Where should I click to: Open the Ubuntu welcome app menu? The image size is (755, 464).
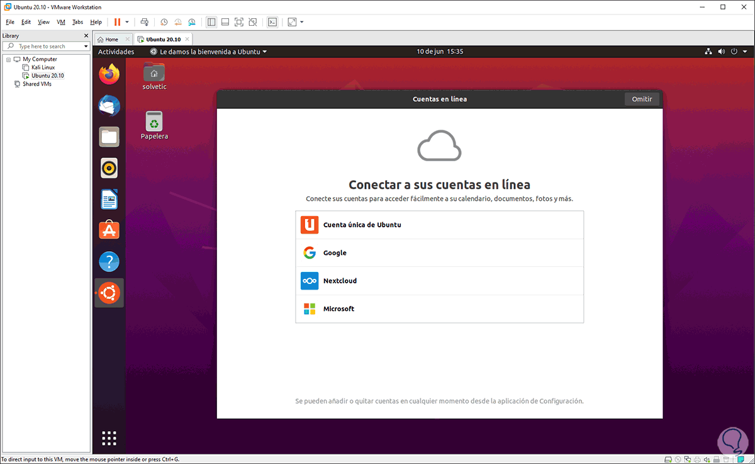[x=209, y=52]
